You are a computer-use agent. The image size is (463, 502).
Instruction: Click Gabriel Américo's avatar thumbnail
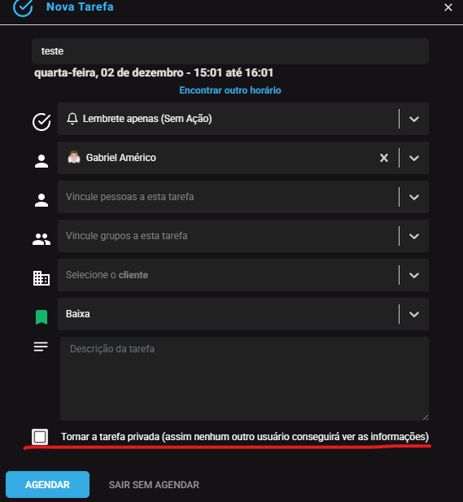coord(74,158)
